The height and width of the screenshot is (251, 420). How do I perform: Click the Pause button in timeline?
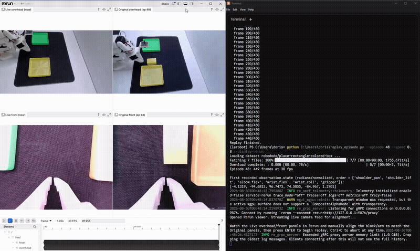pyautogui.click(x=16, y=221)
